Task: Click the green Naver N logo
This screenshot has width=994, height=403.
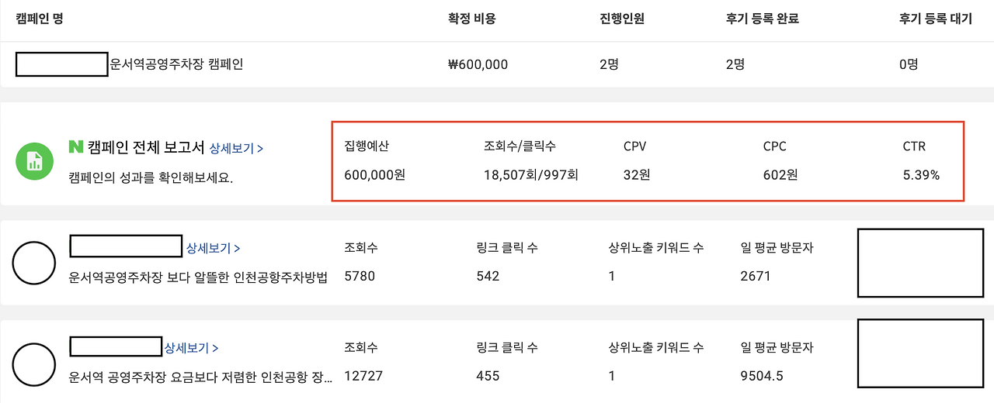Action: point(76,146)
